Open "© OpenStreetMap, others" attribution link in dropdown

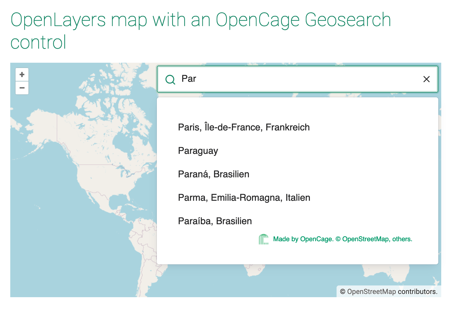(x=374, y=239)
